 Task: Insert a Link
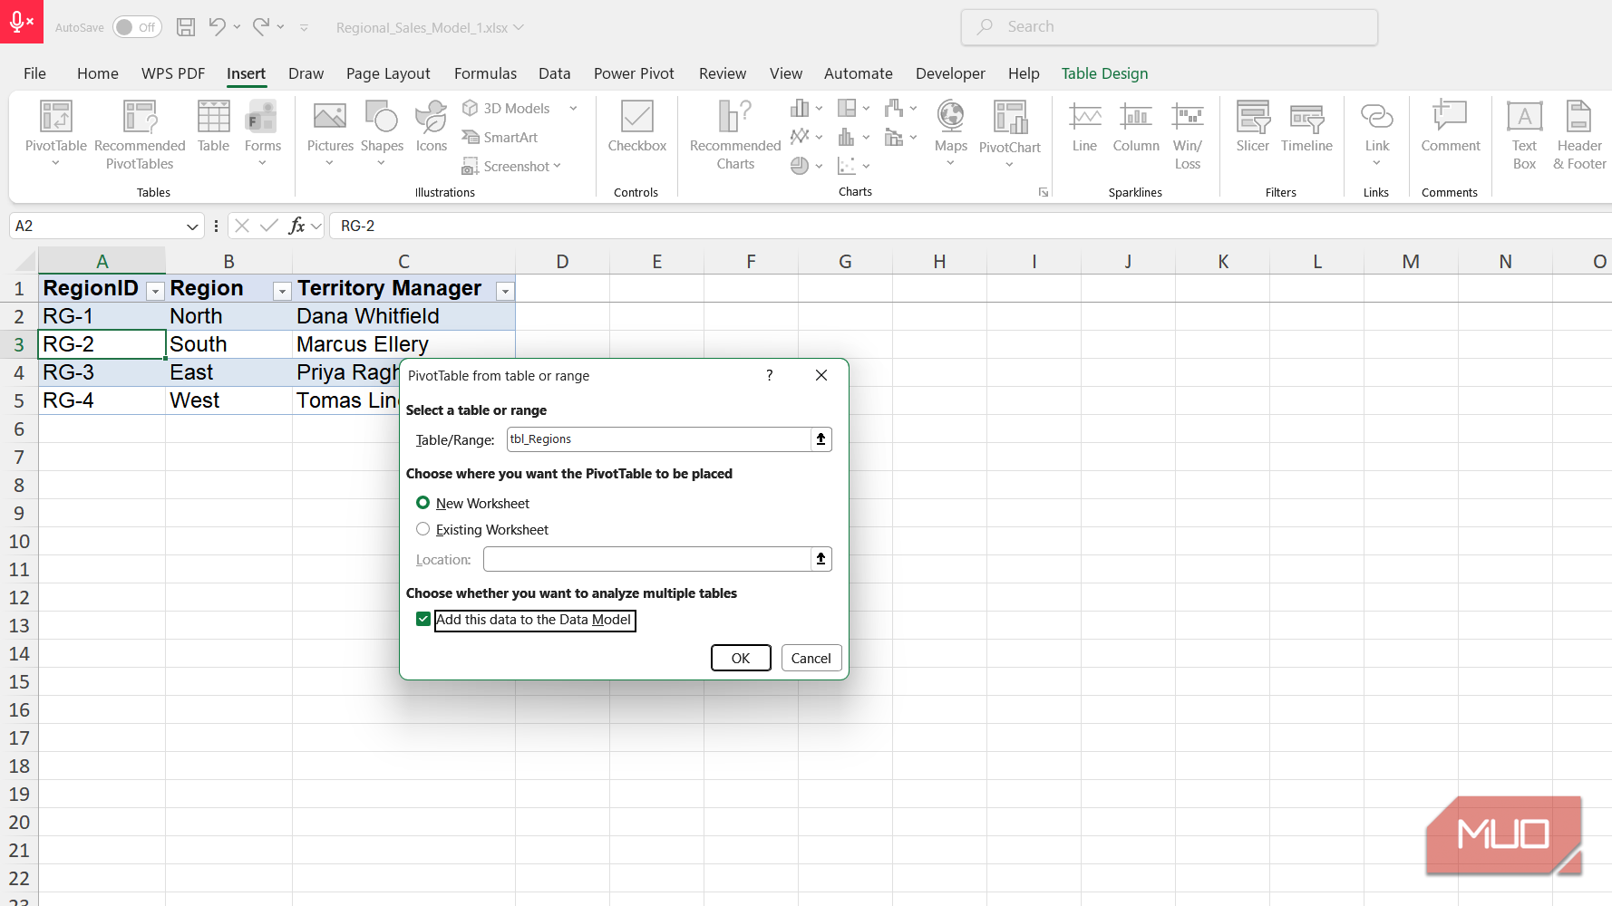coord(1376,133)
